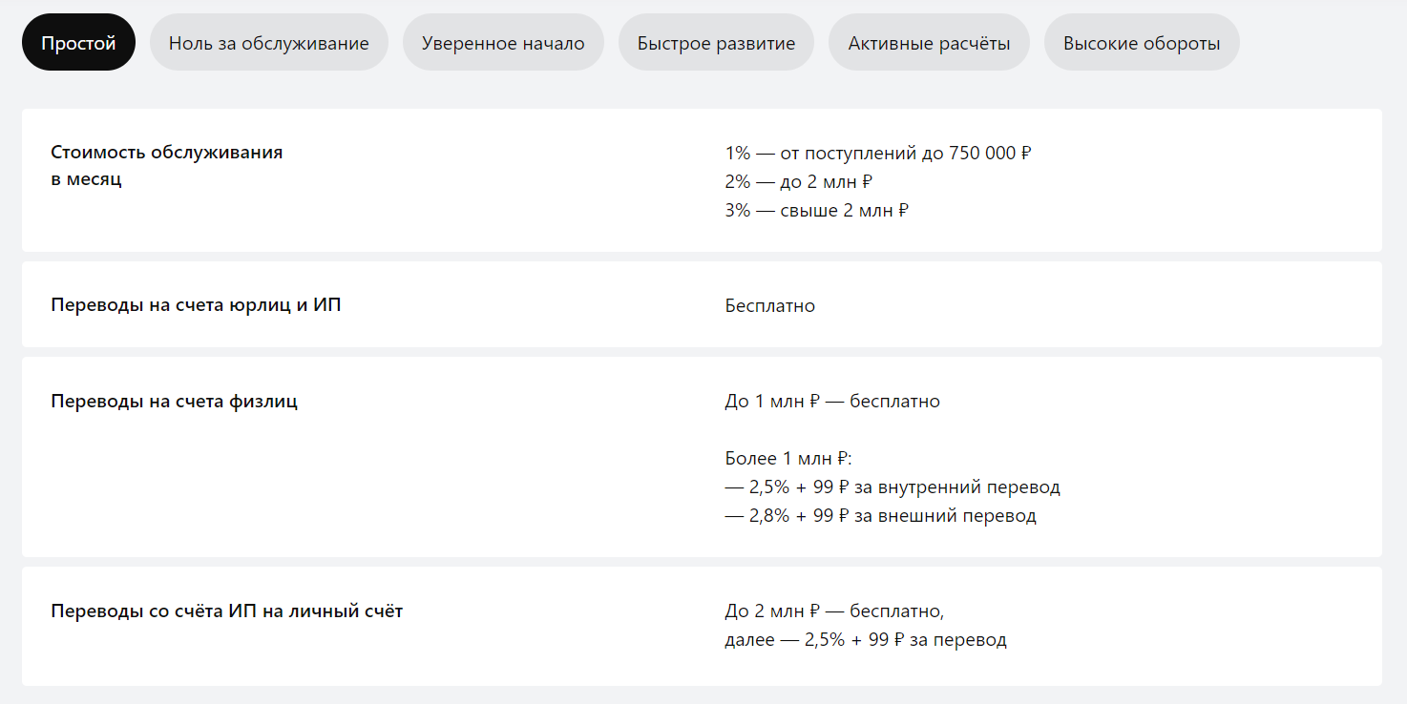1407x704 pixels.
Task: Choose the "Быстрое развитие" tab
Action: coord(716,43)
